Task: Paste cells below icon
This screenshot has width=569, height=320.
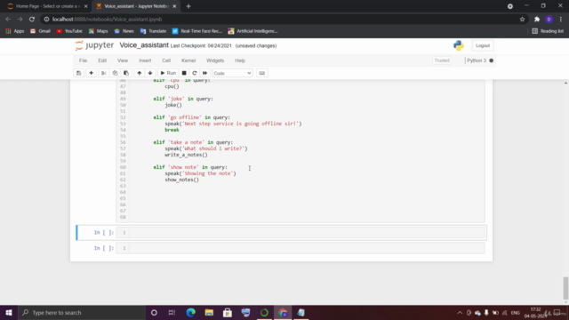Action: coord(126,73)
